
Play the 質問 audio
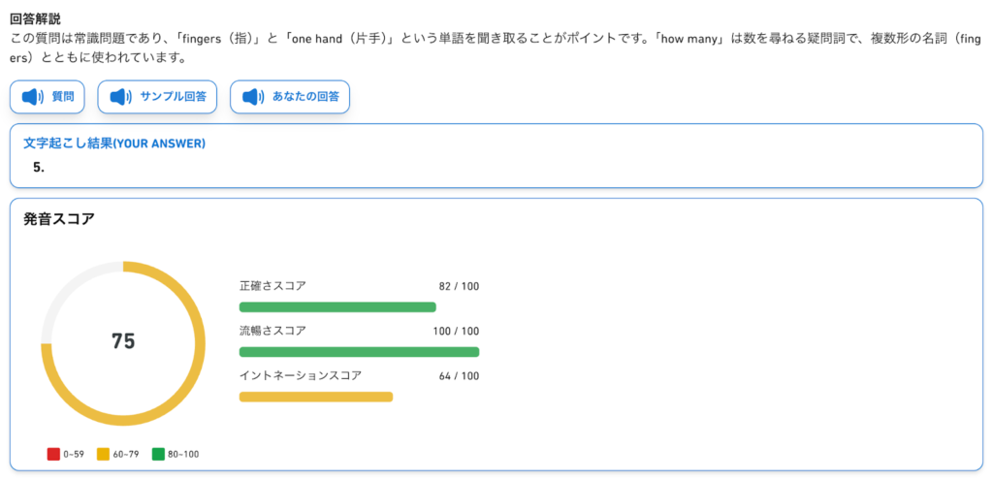tap(48, 97)
